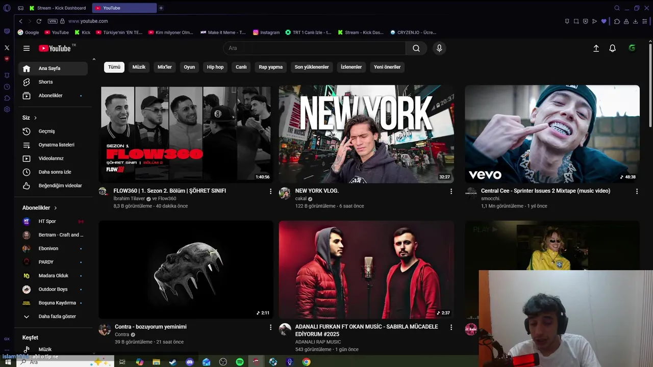Collapse sidebar with the small up caret
653x367 pixels.
(94, 60)
